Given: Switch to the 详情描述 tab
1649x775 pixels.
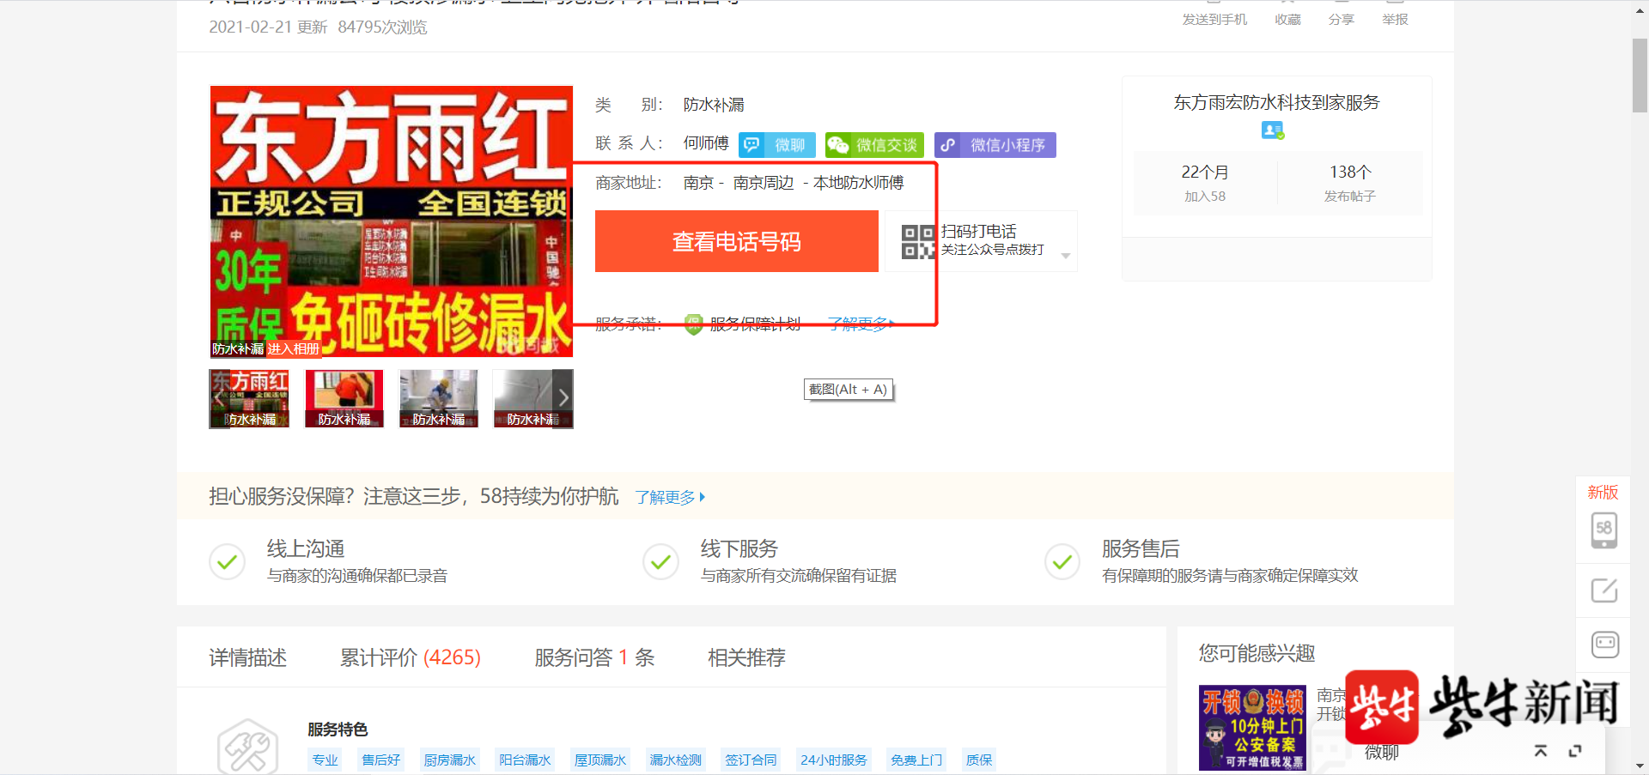Looking at the screenshot, I should click(248, 657).
